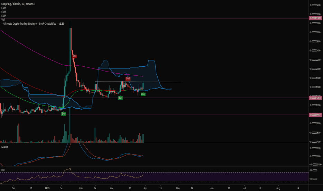
Task: Click the Feb label on time axis
Action: pos(81,188)
